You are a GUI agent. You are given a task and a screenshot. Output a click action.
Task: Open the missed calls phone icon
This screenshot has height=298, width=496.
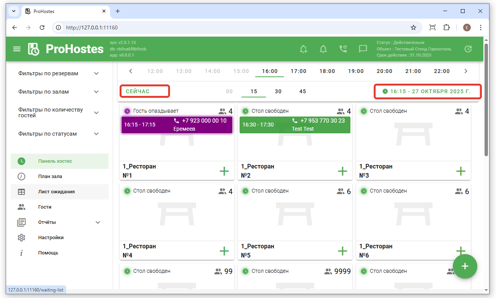click(343, 49)
